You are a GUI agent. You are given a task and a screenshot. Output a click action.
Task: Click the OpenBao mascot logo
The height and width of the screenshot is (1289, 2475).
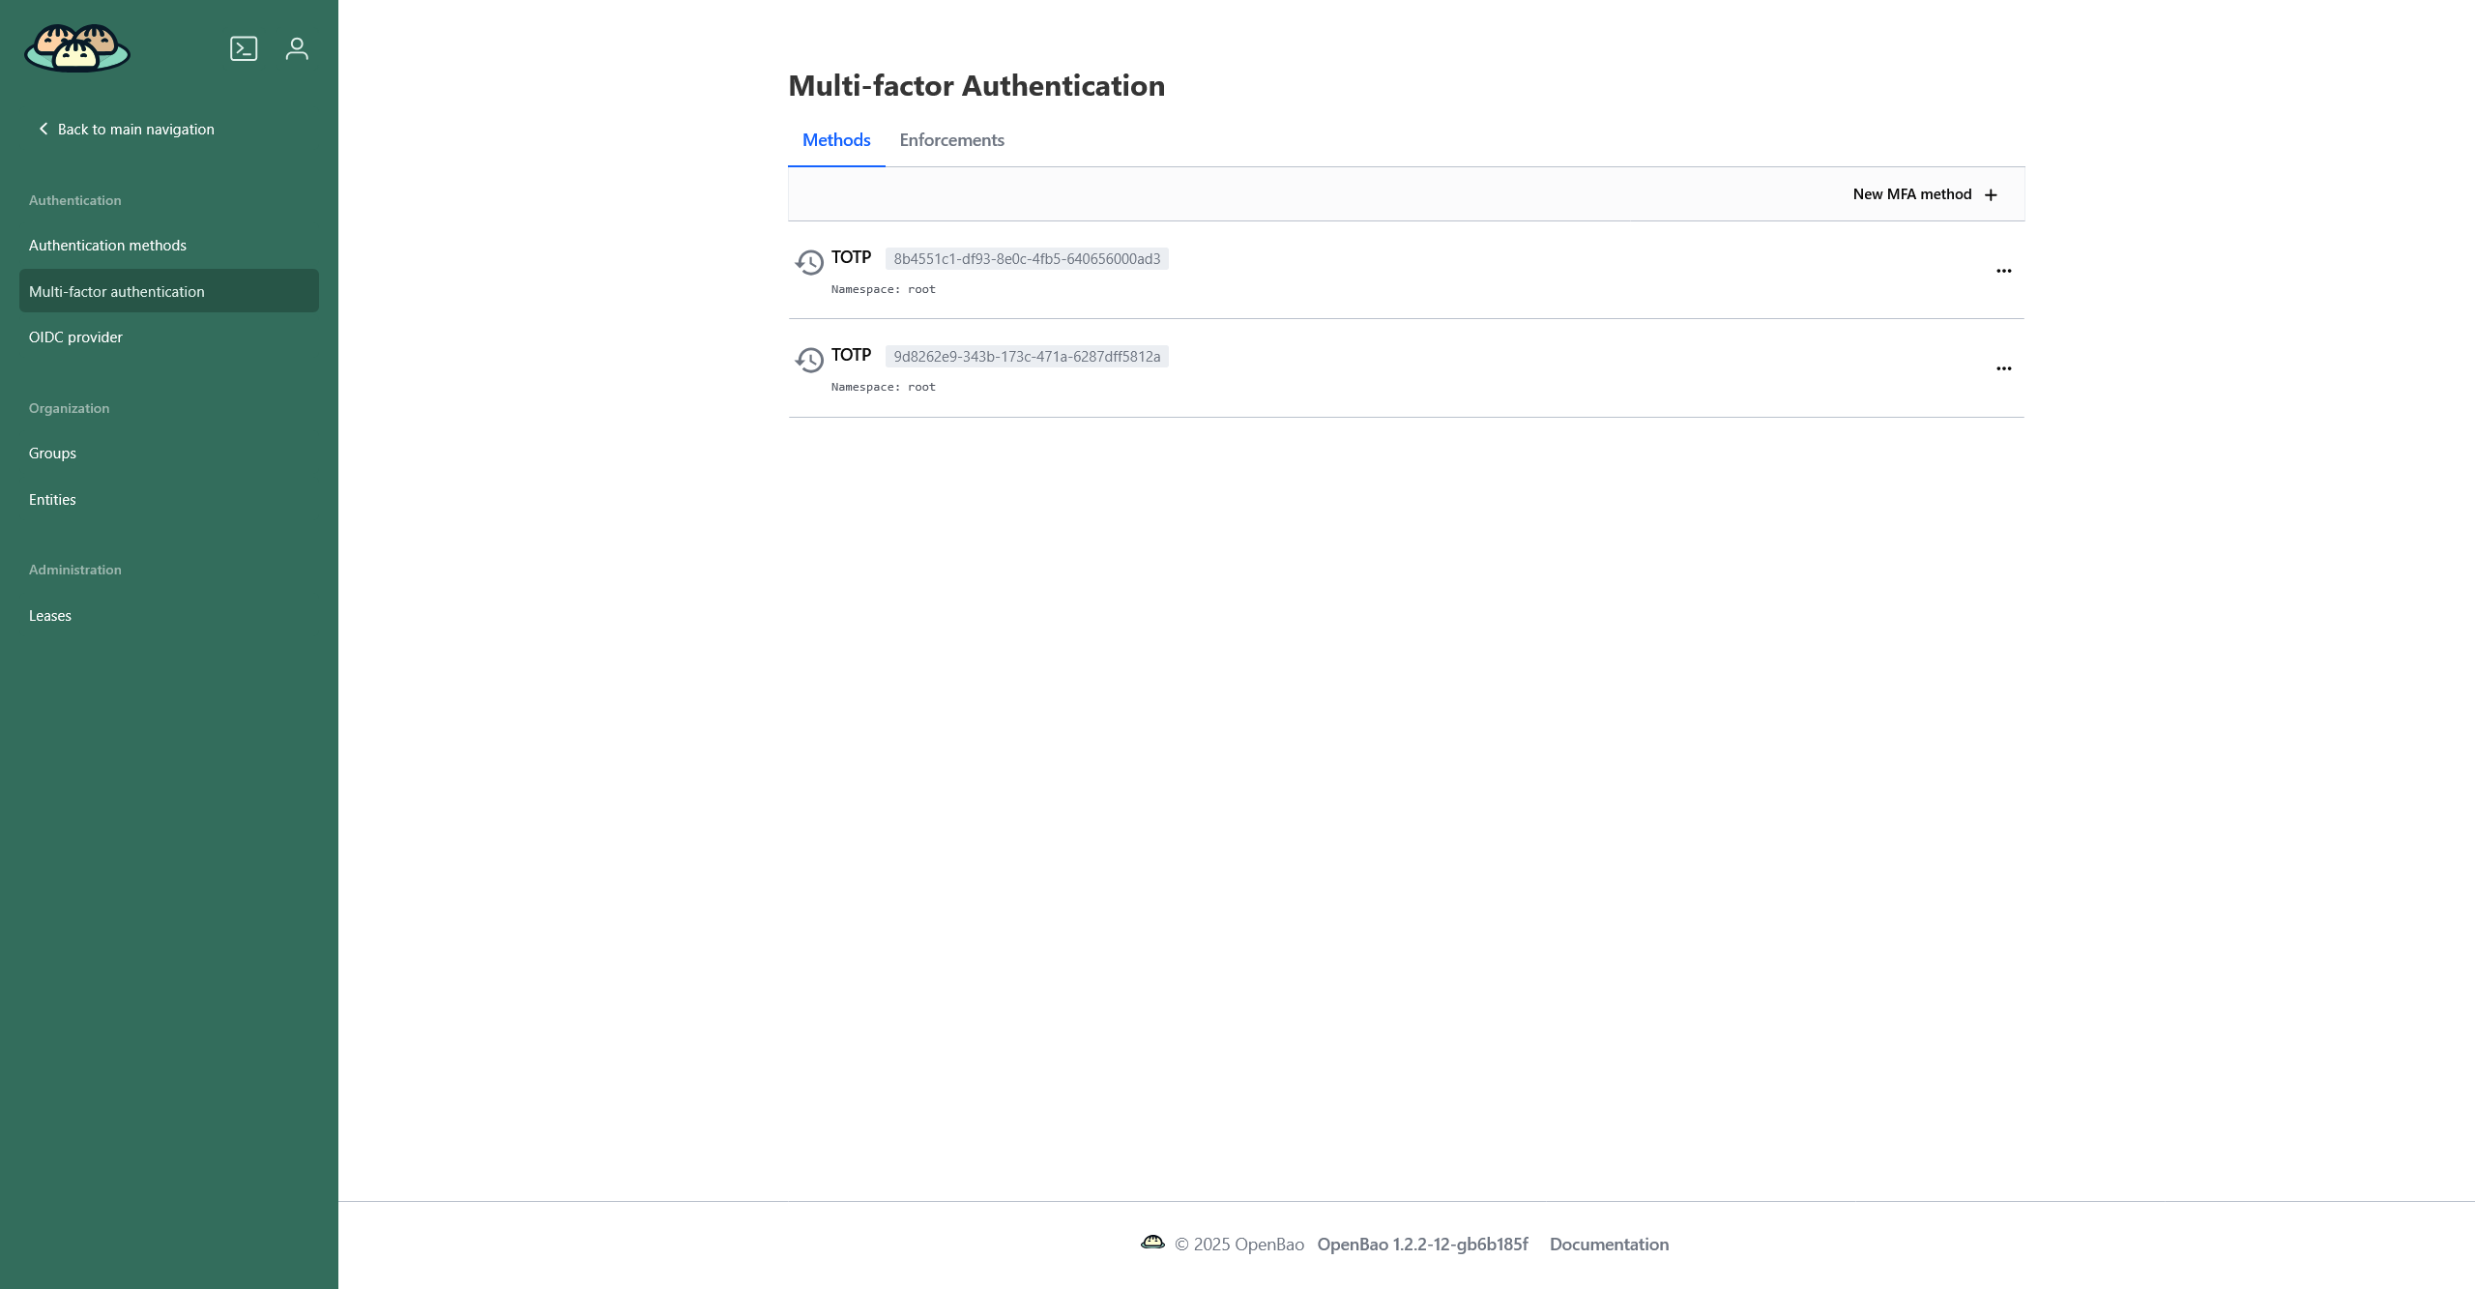(77, 47)
